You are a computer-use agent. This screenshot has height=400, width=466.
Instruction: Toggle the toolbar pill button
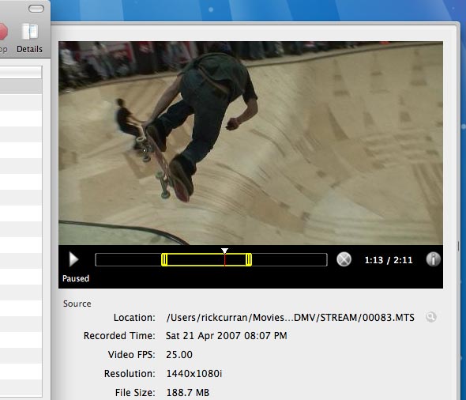(x=36, y=9)
